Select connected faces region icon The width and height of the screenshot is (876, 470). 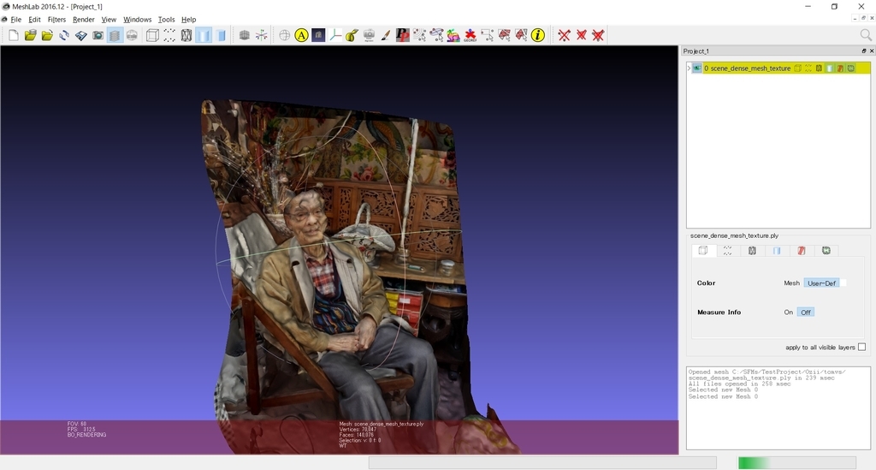pyautogui.click(x=521, y=35)
